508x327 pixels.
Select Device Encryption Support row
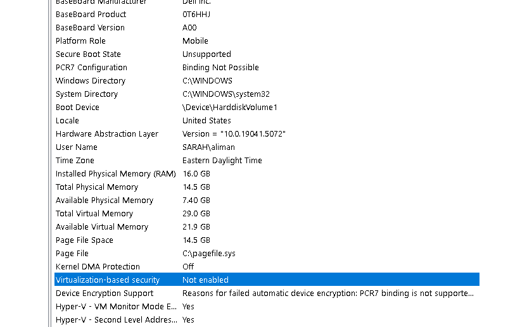click(105, 293)
